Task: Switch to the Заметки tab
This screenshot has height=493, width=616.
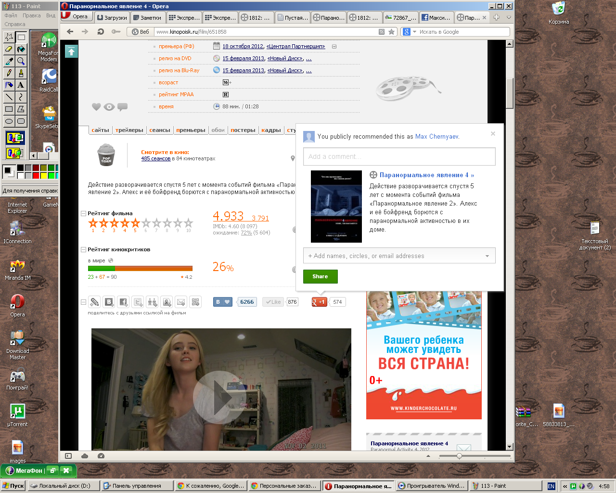Action: pos(148,17)
